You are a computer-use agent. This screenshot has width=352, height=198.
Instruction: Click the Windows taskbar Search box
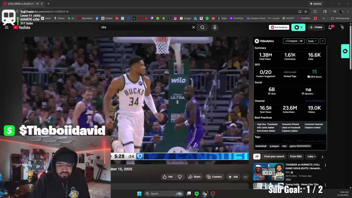pos(164,194)
